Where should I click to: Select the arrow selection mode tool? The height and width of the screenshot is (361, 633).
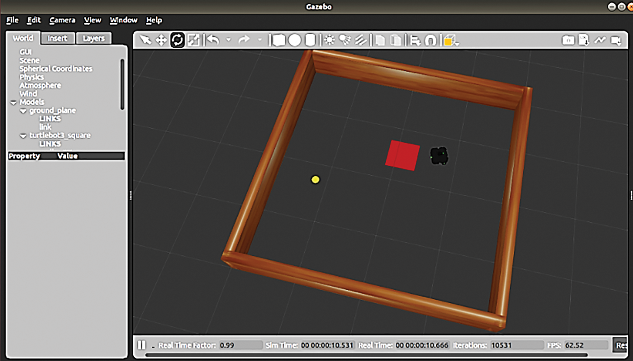pyautogui.click(x=145, y=40)
